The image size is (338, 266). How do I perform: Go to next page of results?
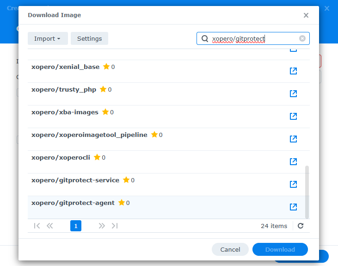(x=102, y=226)
